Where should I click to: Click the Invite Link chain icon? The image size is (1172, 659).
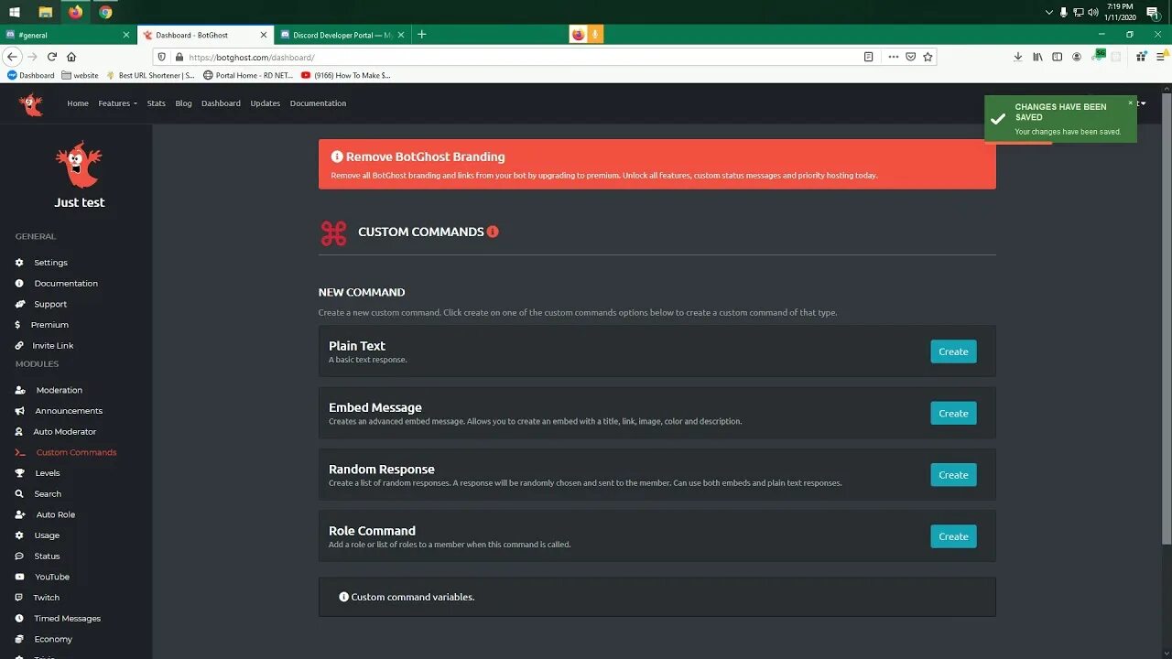pyautogui.click(x=19, y=346)
